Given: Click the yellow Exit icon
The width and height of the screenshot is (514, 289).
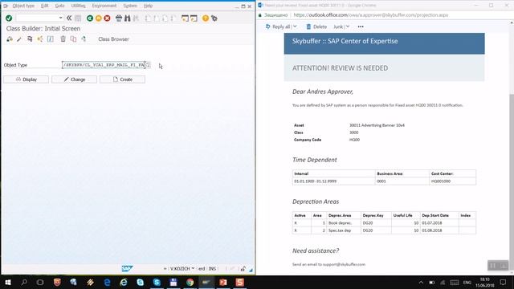Looking at the screenshot, I should pos(98,18).
